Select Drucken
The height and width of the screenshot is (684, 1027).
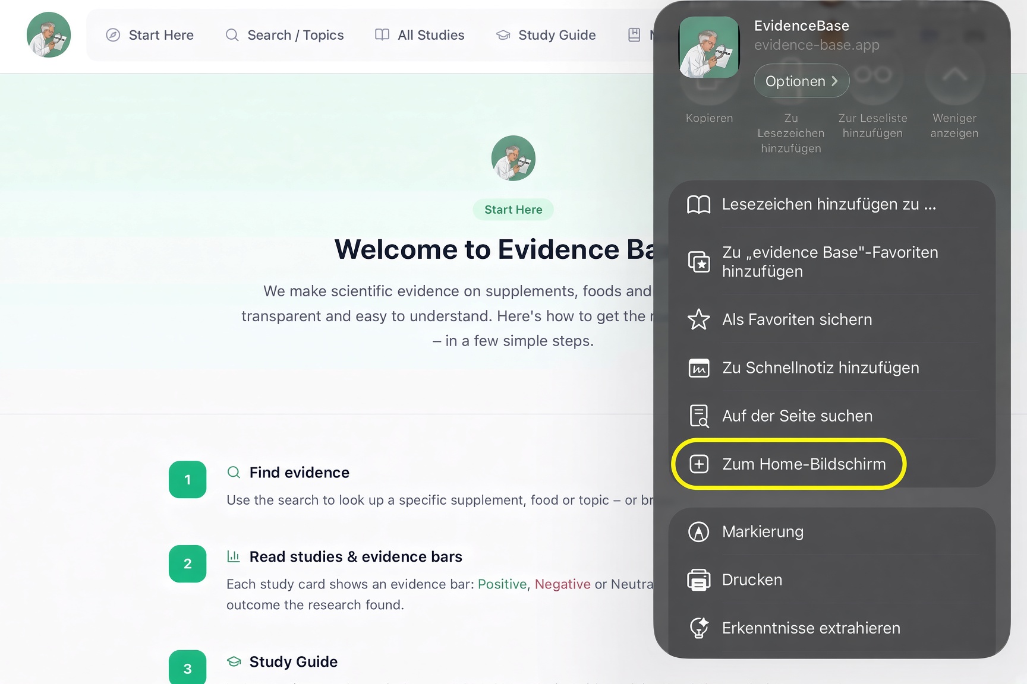pos(832,580)
